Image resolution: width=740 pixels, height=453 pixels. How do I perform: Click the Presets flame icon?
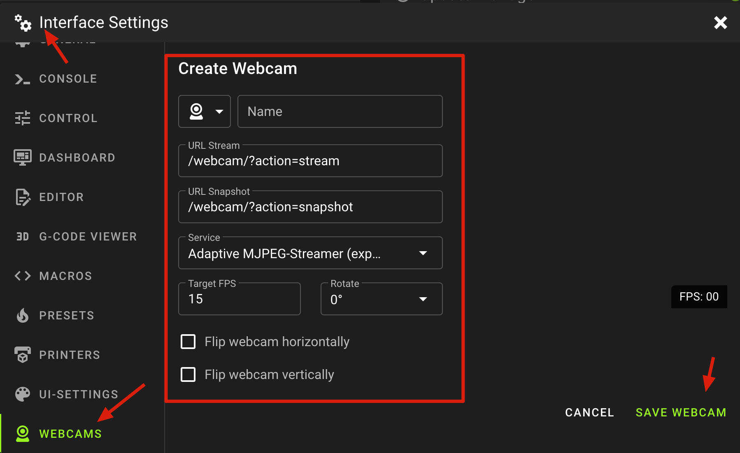click(22, 316)
